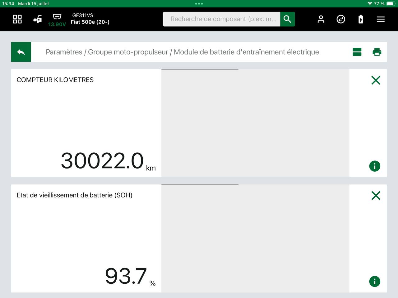Open the home grid menu icon
This screenshot has width=398, height=298.
(17, 19)
